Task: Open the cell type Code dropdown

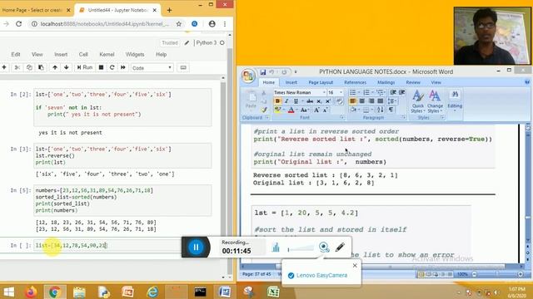Action: (x=152, y=68)
